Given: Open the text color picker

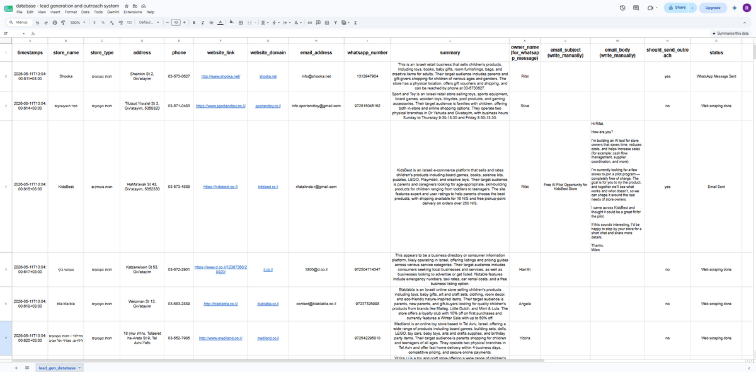Looking at the screenshot, I should point(220,22).
